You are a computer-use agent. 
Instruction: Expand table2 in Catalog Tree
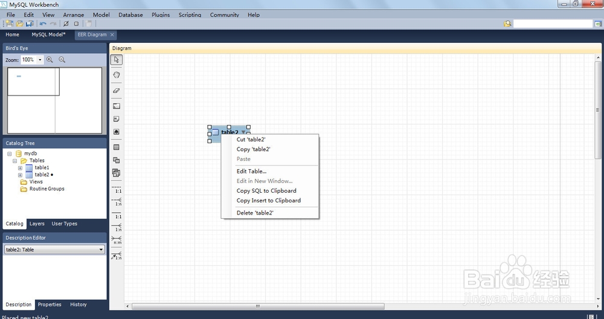[x=20, y=175]
